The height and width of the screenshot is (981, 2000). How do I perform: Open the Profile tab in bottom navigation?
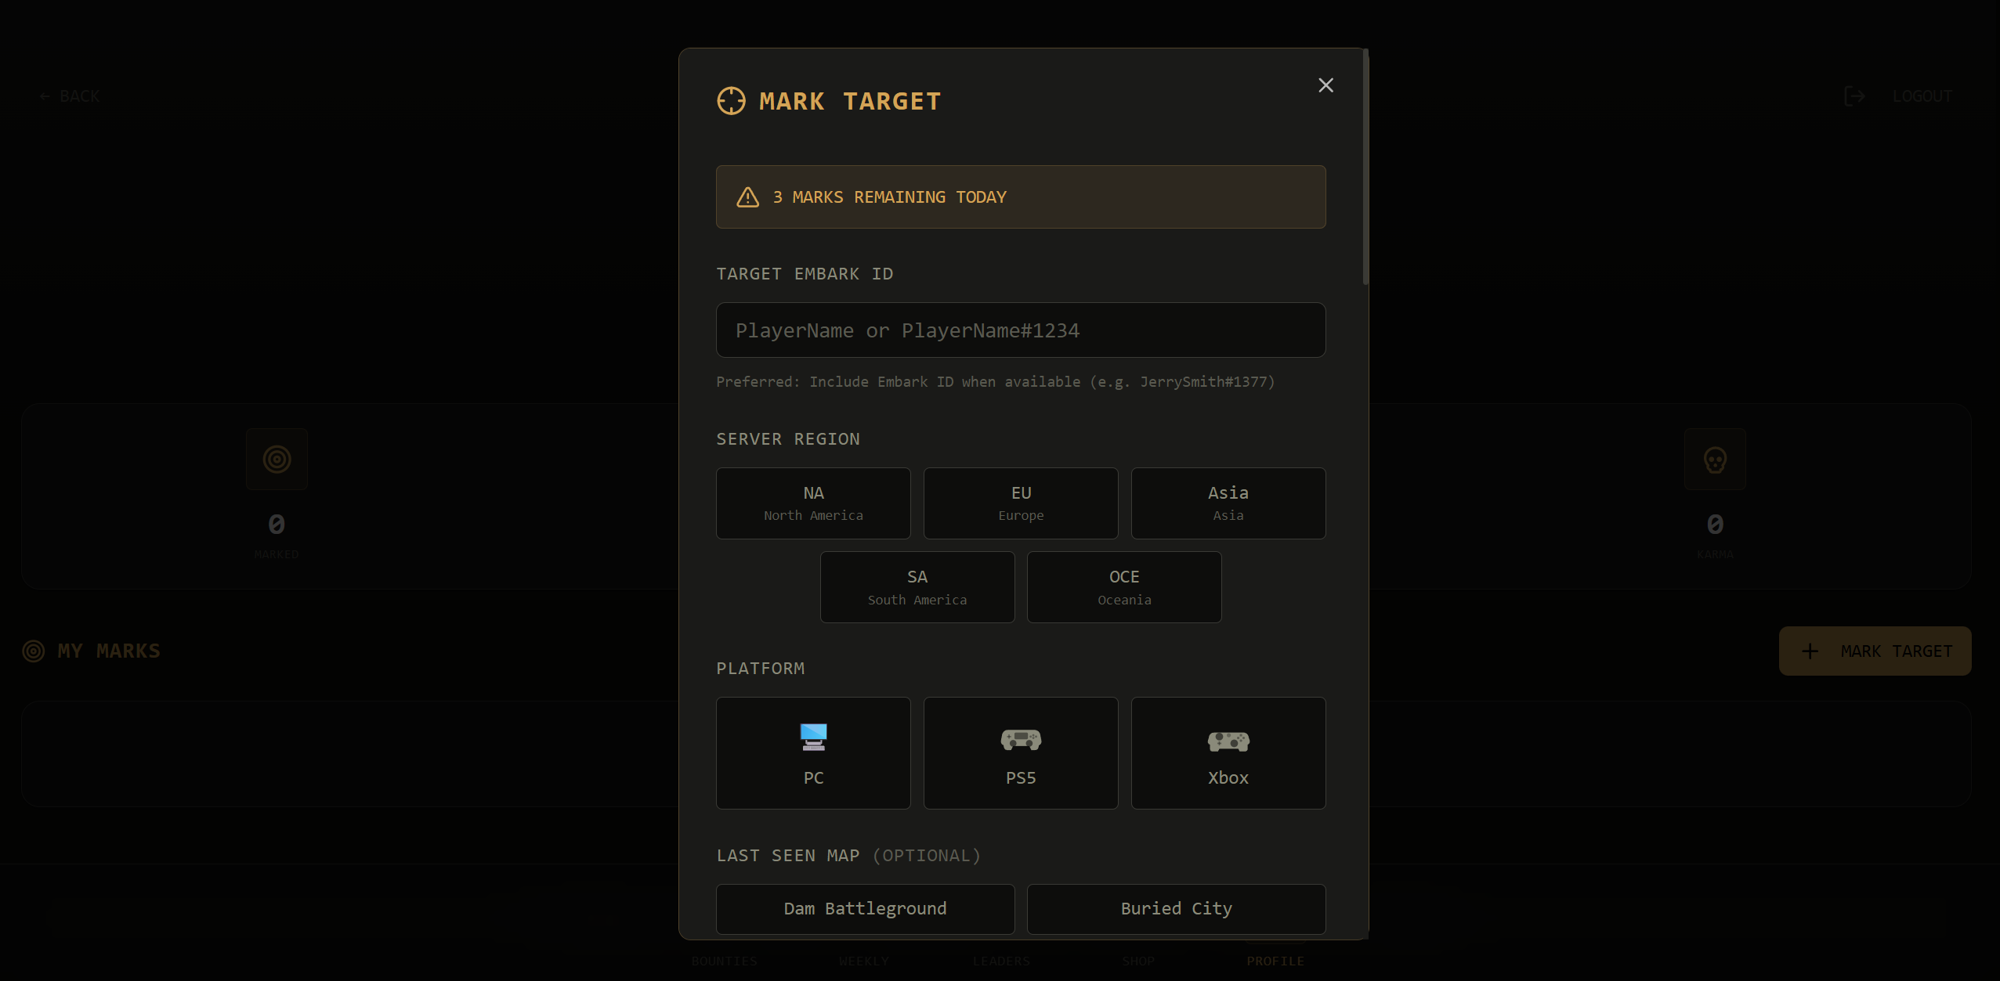[x=1275, y=961]
